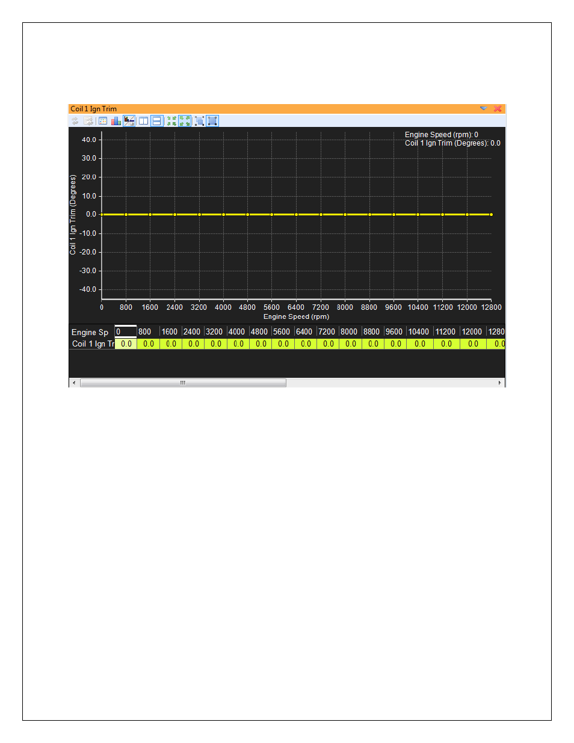Click the horizontal scrollbar thumb

click(183, 383)
